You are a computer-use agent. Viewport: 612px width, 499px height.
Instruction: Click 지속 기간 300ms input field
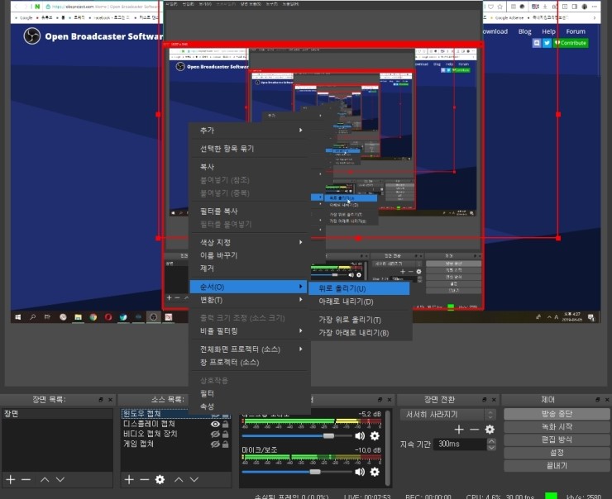pyautogui.click(x=461, y=444)
